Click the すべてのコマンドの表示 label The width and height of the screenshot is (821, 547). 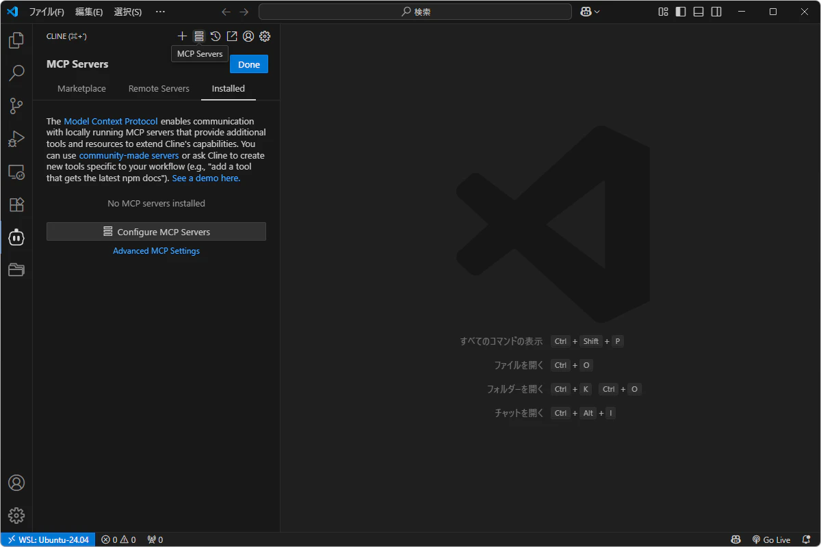[501, 341]
